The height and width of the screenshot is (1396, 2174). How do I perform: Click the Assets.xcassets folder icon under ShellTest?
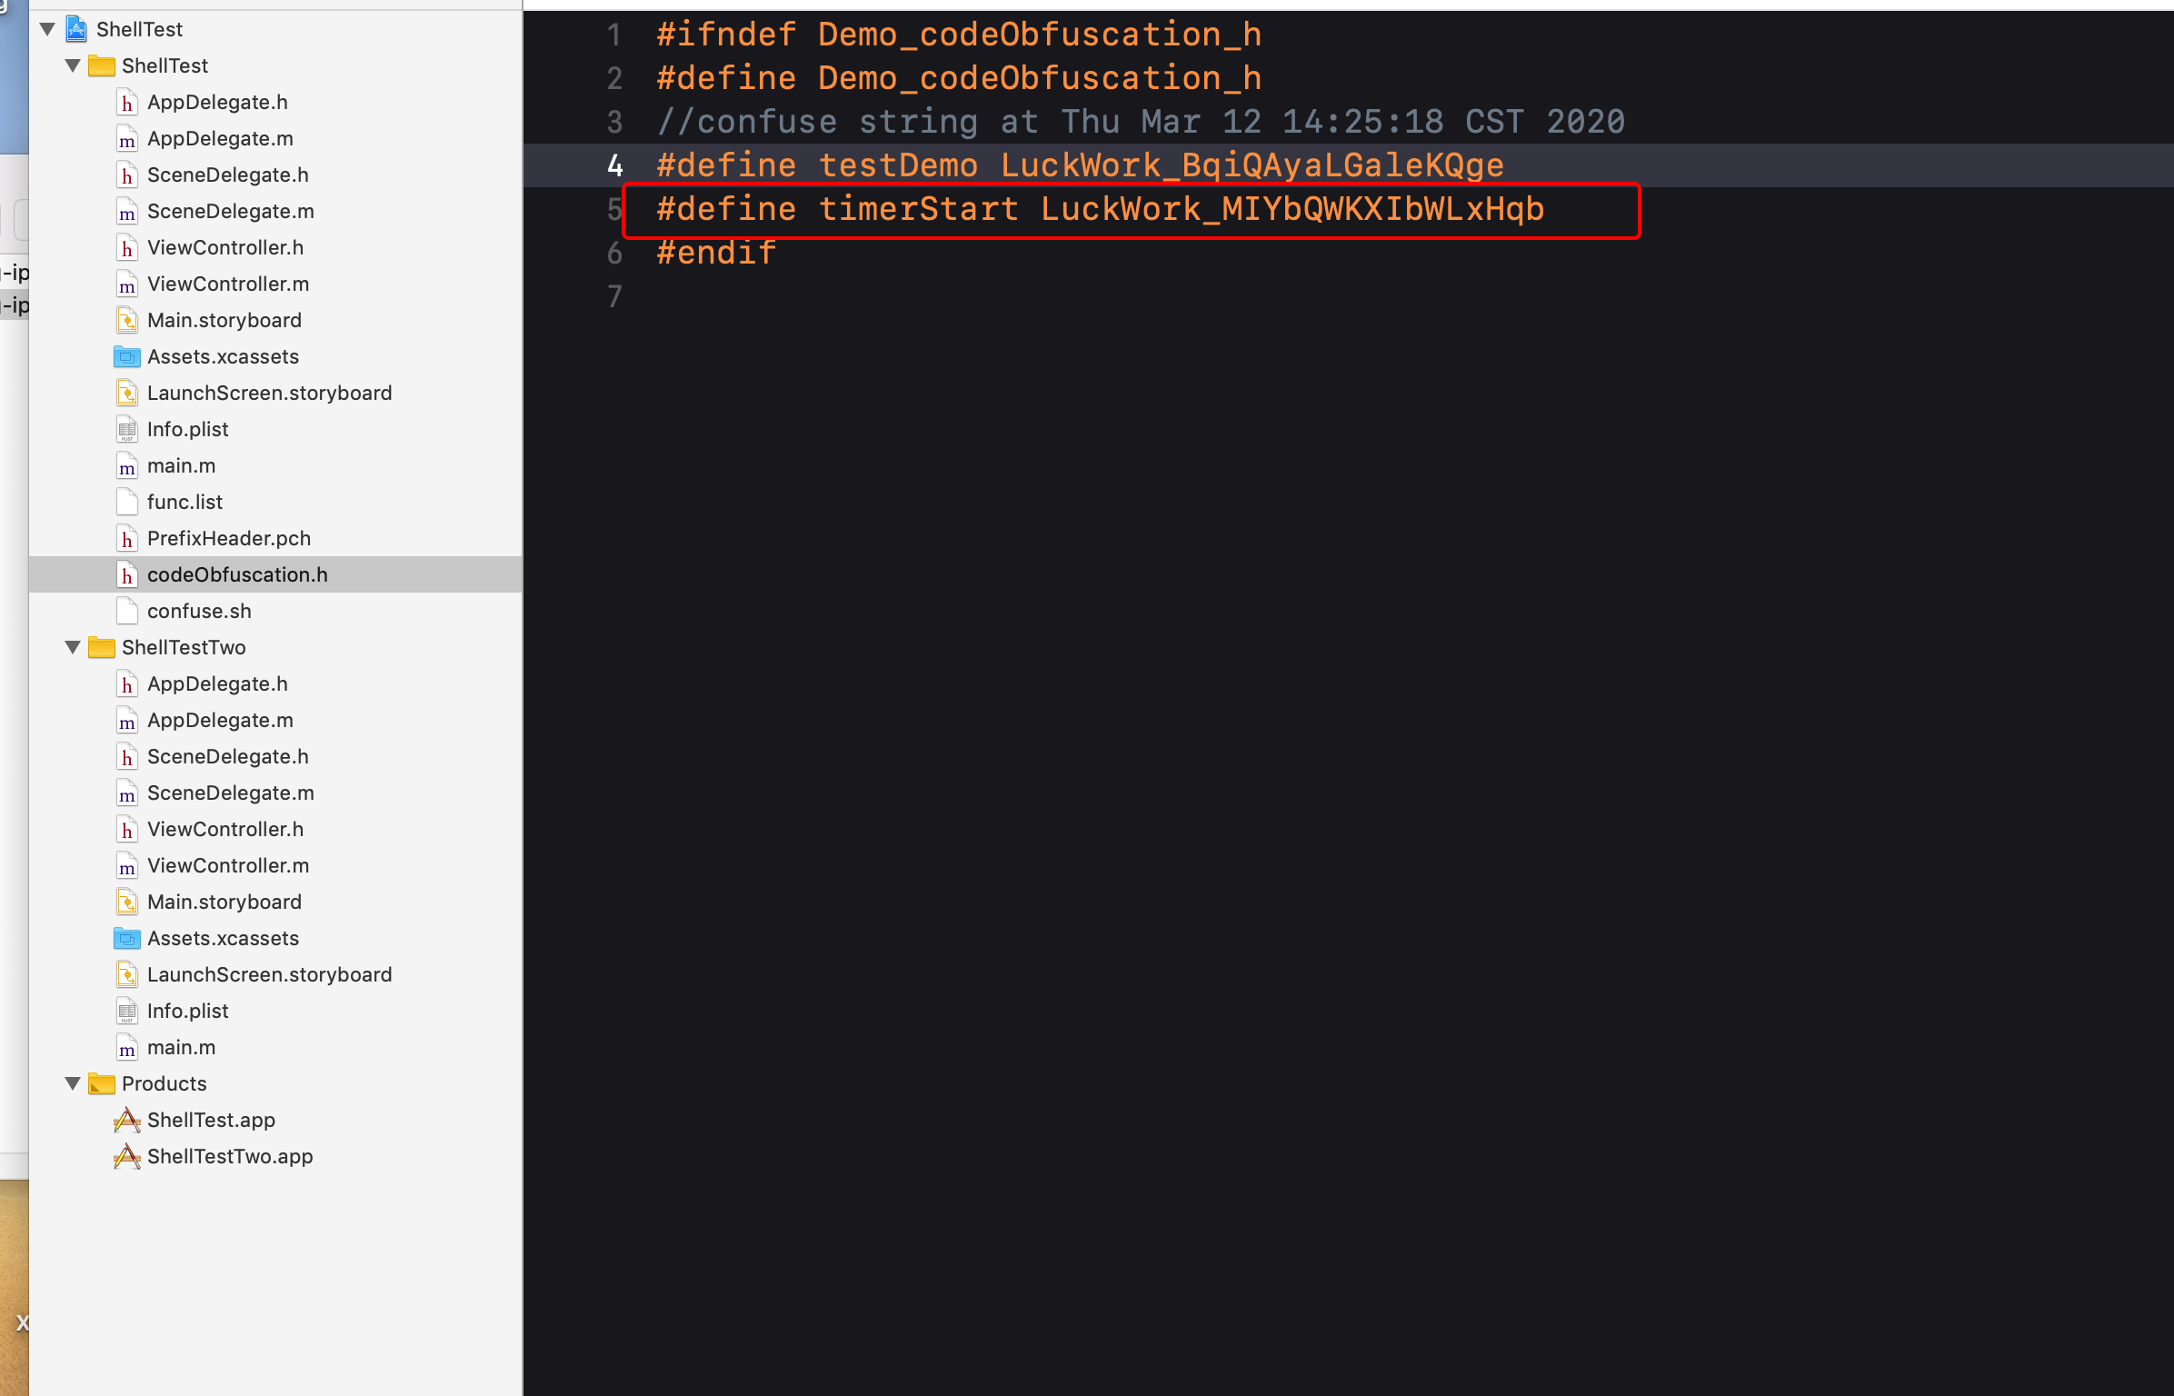[x=127, y=356]
